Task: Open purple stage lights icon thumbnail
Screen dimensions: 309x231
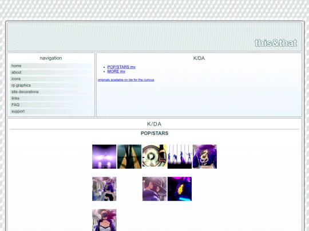Action: click(x=104, y=156)
